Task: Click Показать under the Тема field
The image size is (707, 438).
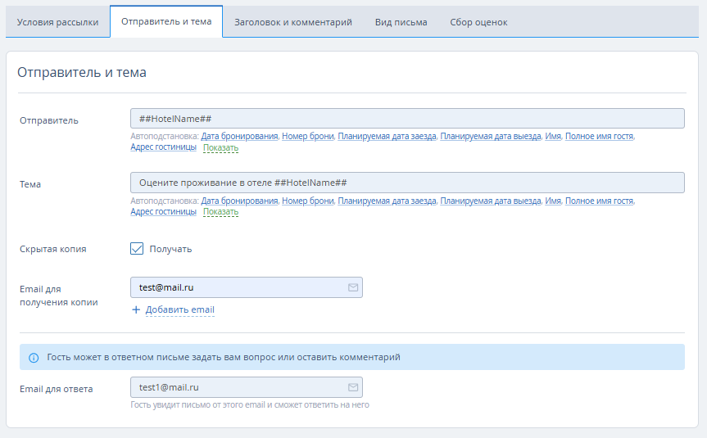Action: [220, 212]
